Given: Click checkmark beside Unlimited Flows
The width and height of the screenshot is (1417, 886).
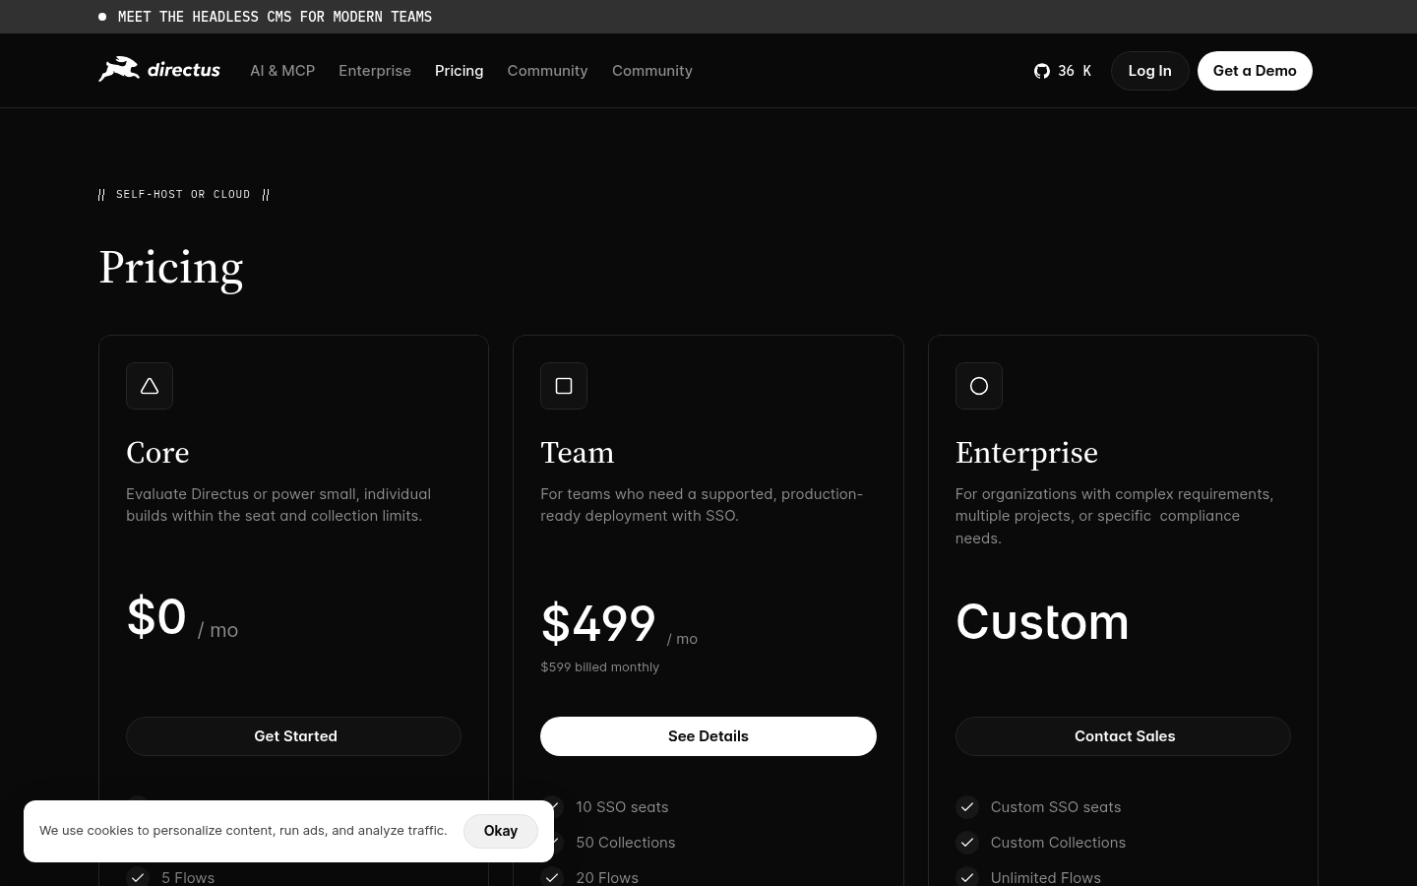Looking at the screenshot, I should (x=967, y=877).
